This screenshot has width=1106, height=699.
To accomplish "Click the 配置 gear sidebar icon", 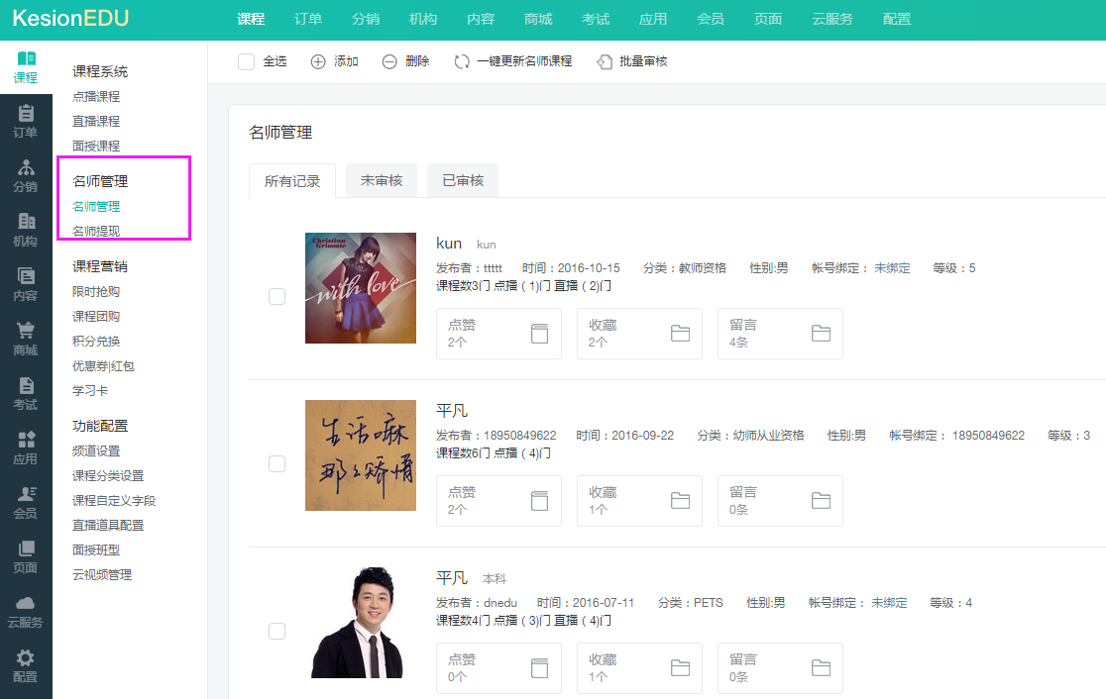I will [x=26, y=665].
